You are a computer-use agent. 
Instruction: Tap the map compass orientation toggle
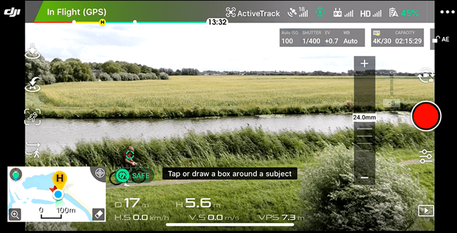coord(15,174)
